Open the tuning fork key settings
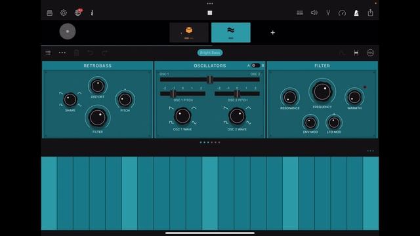The height and width of the screenshot is (236, 420). click(x=328, y=12)
